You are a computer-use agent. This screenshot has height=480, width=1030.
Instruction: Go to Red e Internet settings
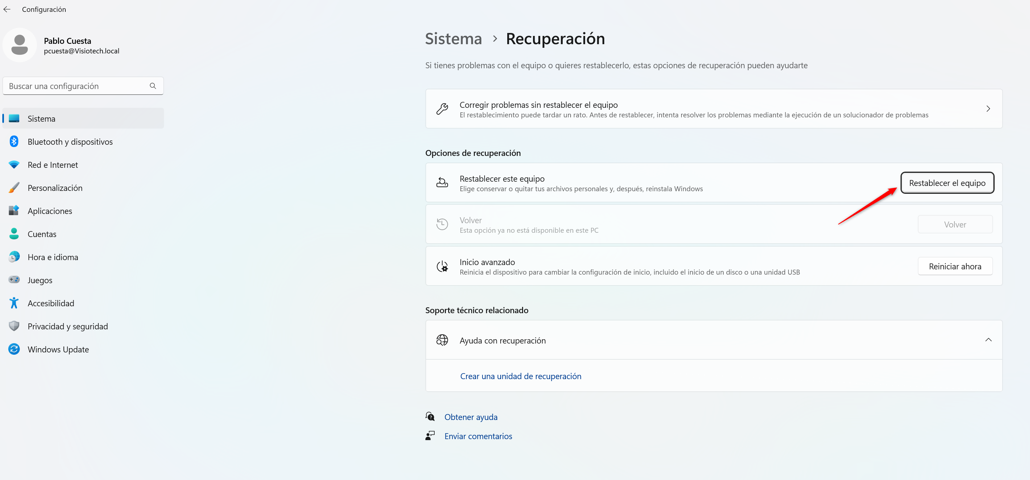(x=83, y=165)
